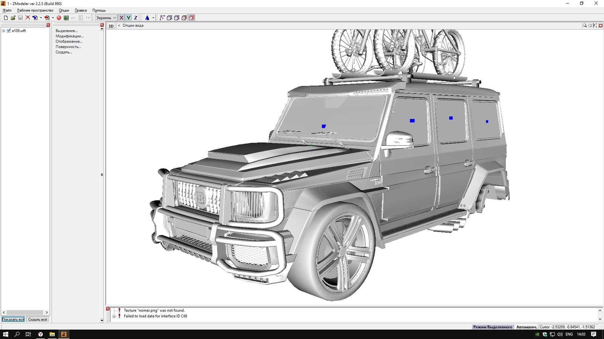Select the vertices level icon

click(x=162, y=18)
